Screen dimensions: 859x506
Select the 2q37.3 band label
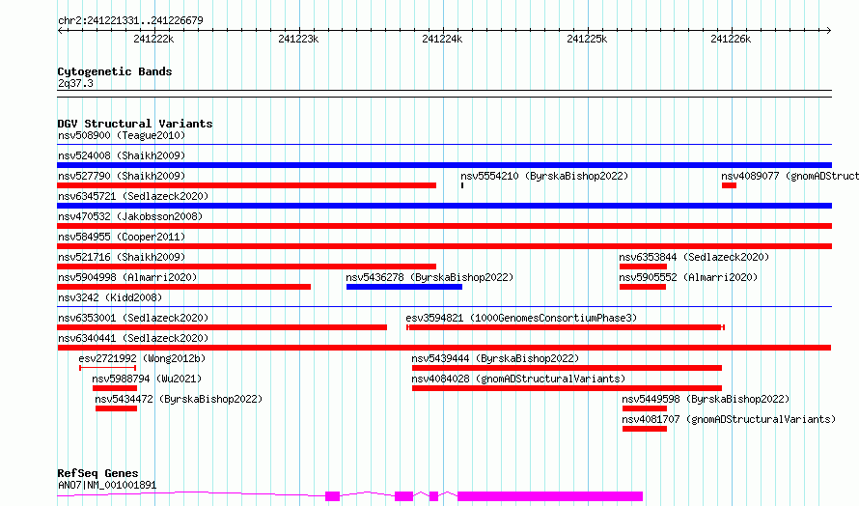pyautogui.click(x=75, y=83)
